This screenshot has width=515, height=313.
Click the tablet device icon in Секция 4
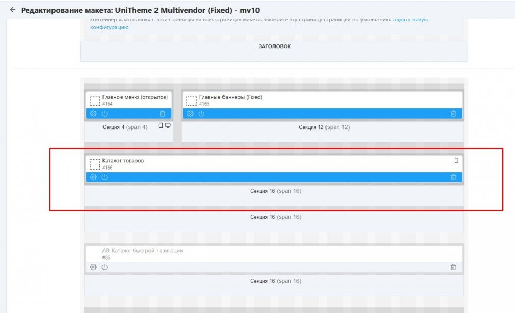click(161, 126)
